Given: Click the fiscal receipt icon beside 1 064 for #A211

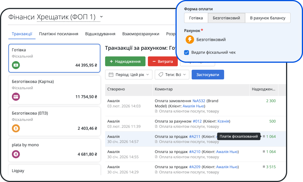Looking at the screenshot, I should pyautogui.click(x=264, y=136).
